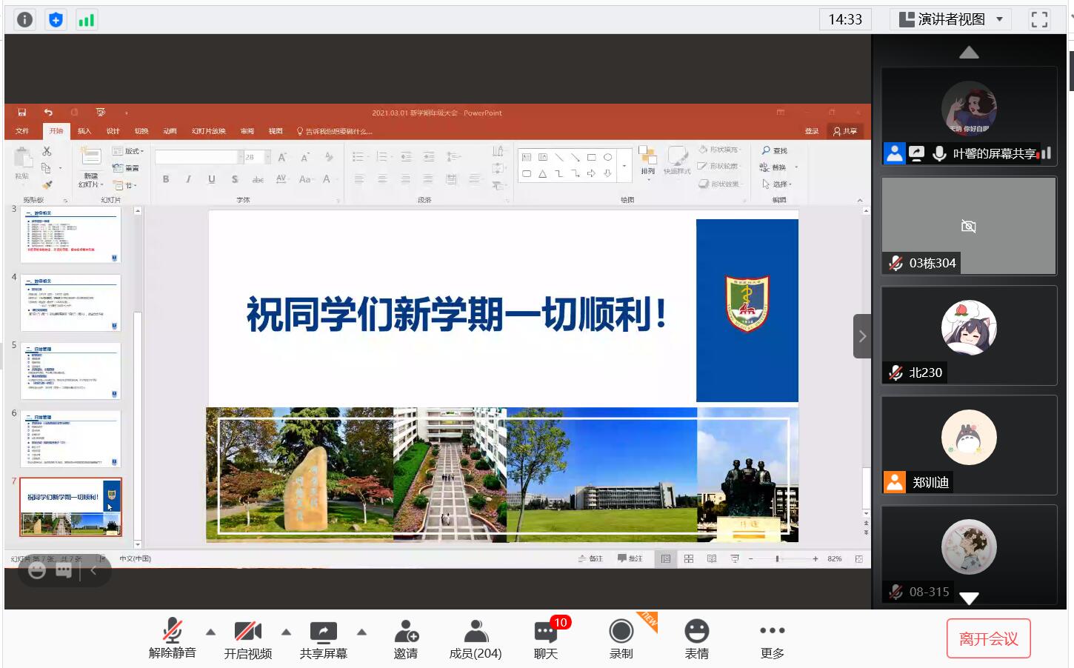Open the 表情 reactions menu
This screenshot has height=668, width=1074.
coord(696,638)
